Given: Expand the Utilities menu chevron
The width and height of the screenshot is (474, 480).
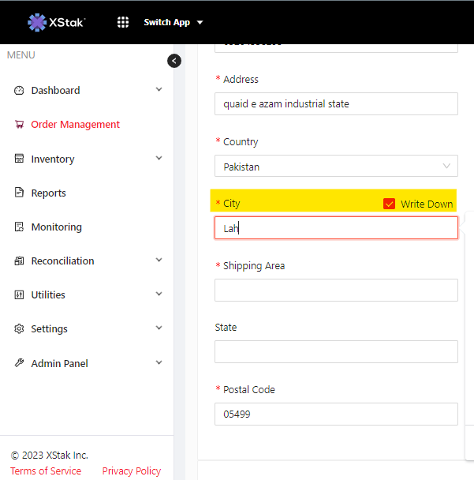Looking at the screenshot, I should (159, 294).
